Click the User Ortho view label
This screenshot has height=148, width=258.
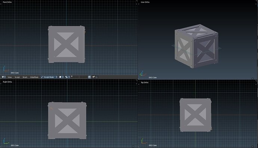point(145,2)
